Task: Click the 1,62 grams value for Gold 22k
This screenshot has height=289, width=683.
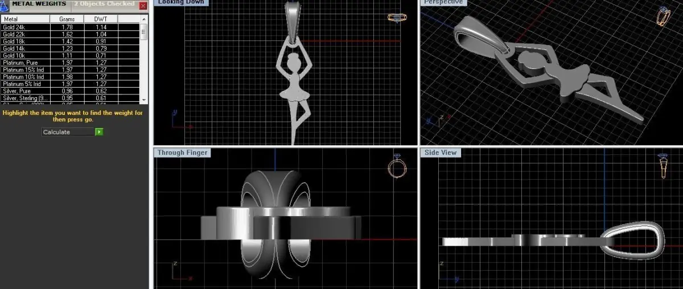Action: tap(67, 34)
